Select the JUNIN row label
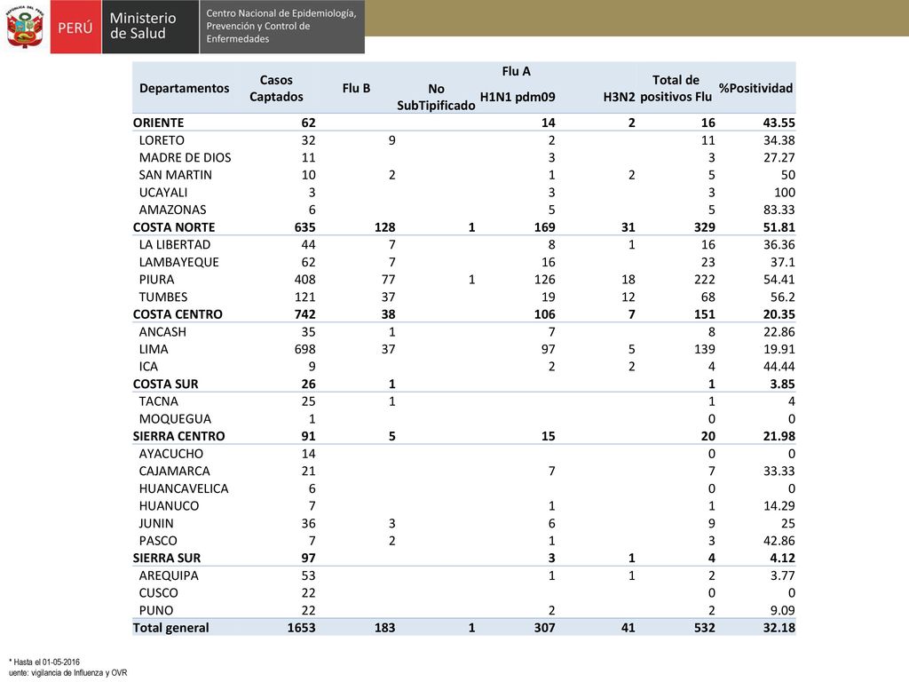Image resolution: width=909 pixels, height=682 pixels. click(x=156, y=523)
